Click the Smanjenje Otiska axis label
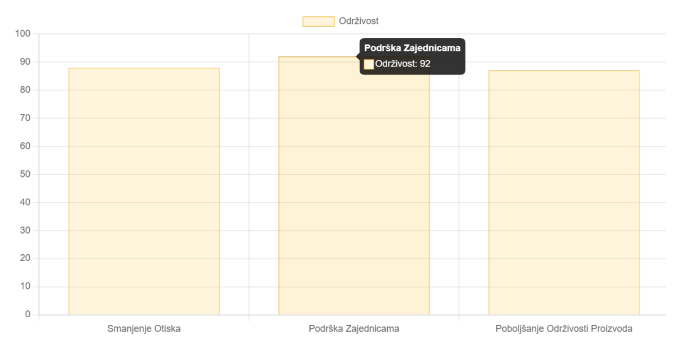This screenshot has width=679, height=349. [144, 328]
